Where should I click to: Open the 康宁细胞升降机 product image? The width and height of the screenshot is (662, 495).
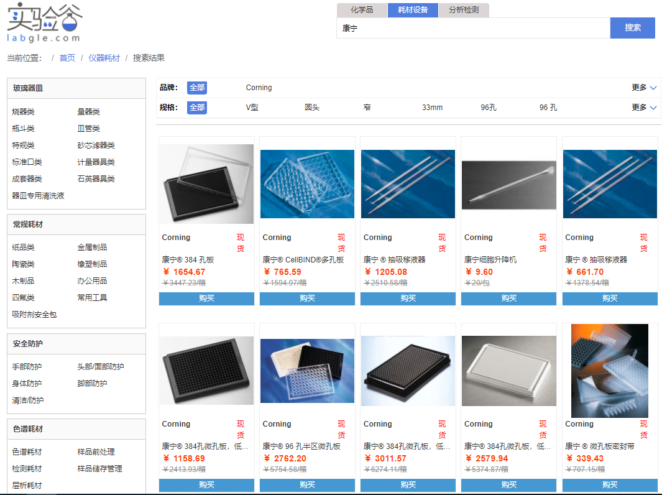point(508,185)
